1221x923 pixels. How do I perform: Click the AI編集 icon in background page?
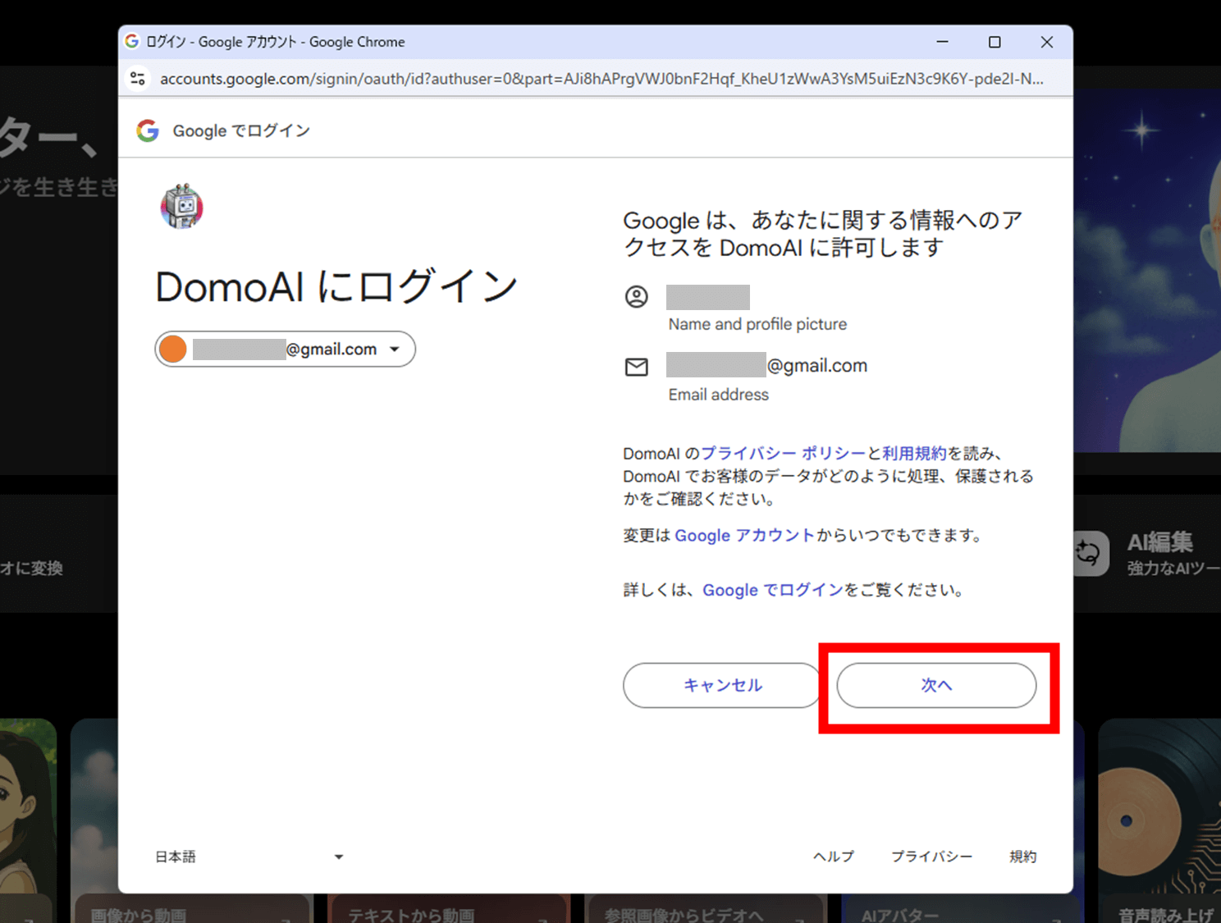1090,553
